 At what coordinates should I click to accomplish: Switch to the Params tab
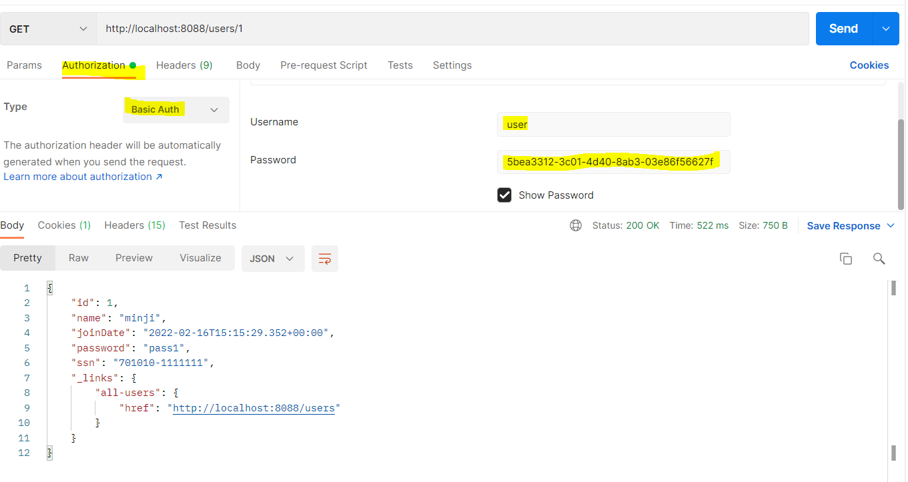[x=24, y=65]
